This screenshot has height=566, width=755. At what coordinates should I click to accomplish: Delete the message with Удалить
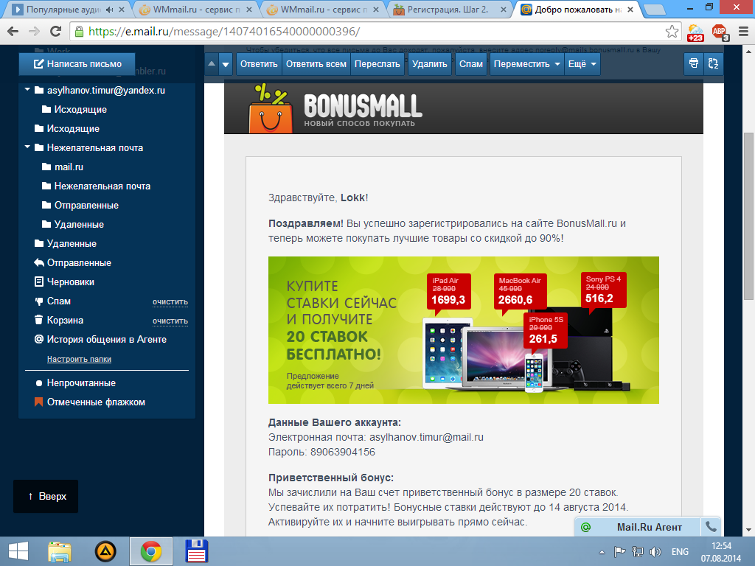[430, 64]
